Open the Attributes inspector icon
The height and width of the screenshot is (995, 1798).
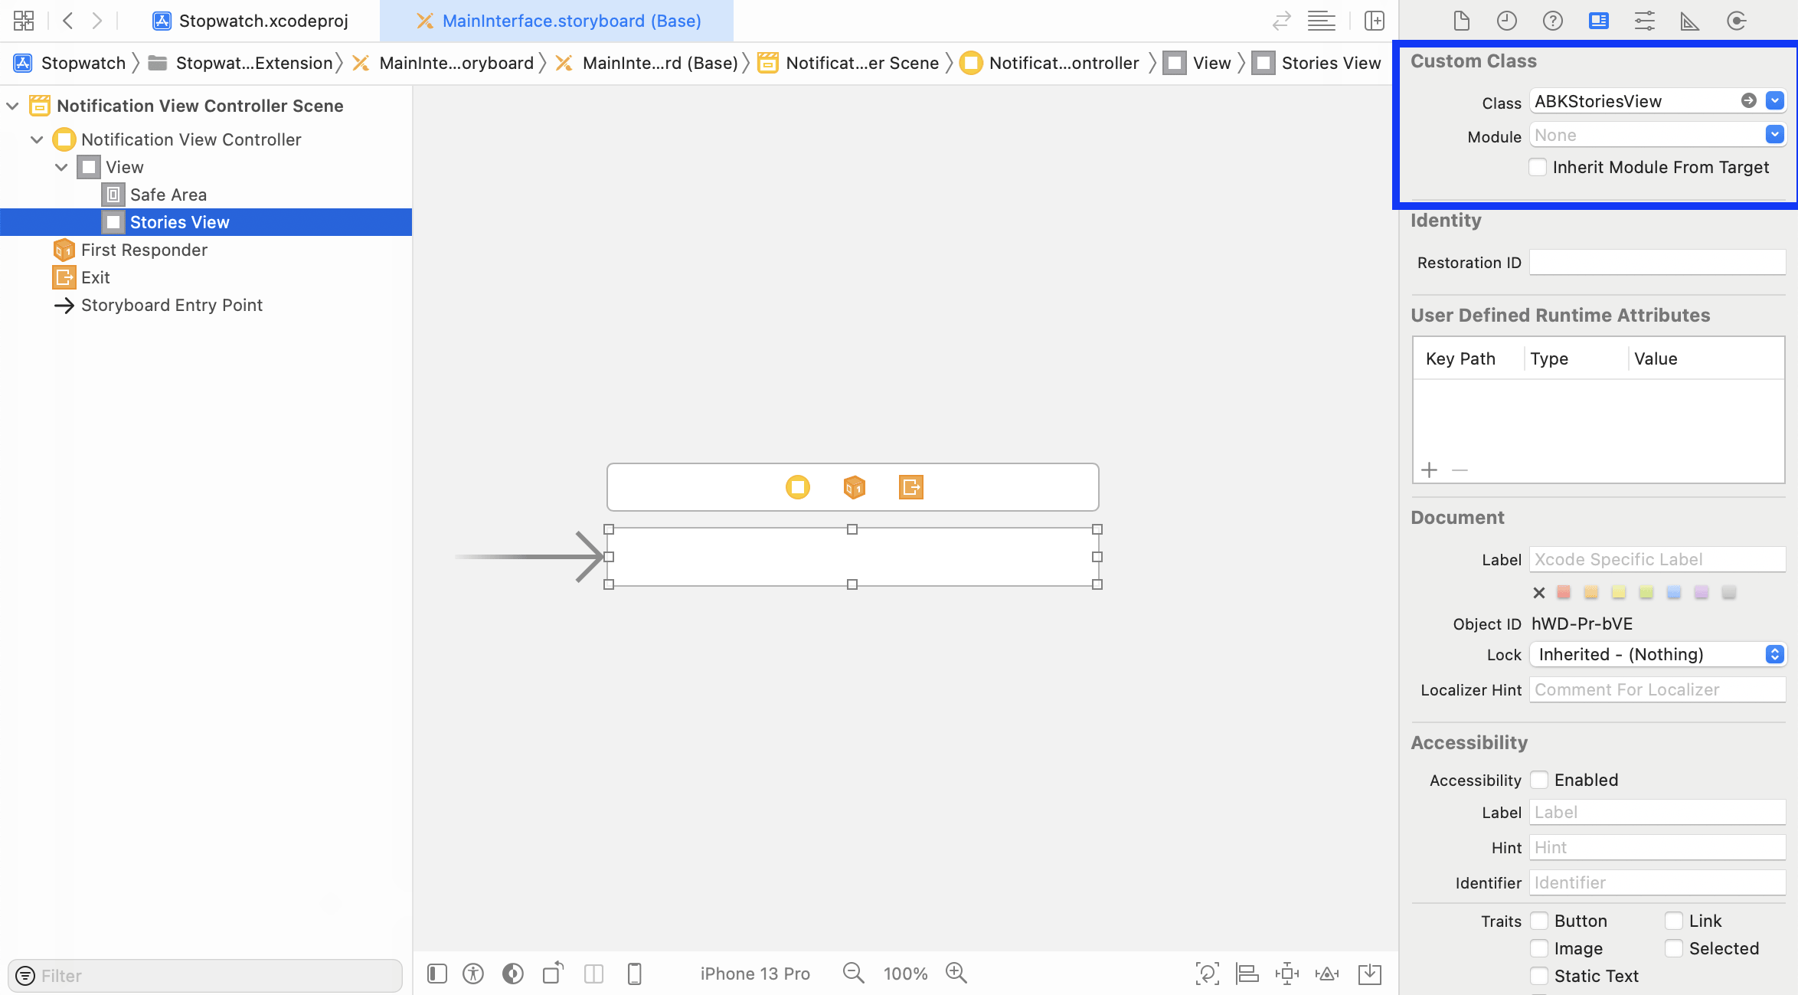tap(1644, 21)
